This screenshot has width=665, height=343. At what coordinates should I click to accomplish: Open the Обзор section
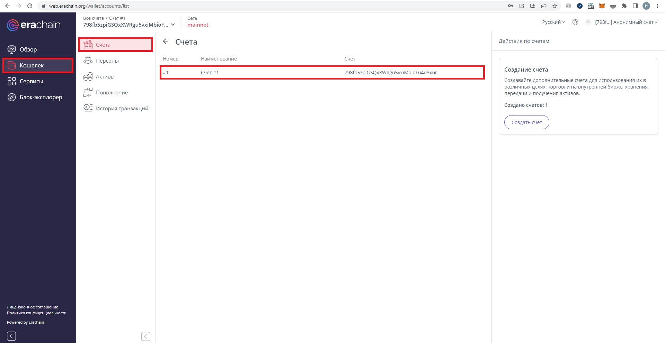point(28,49)
